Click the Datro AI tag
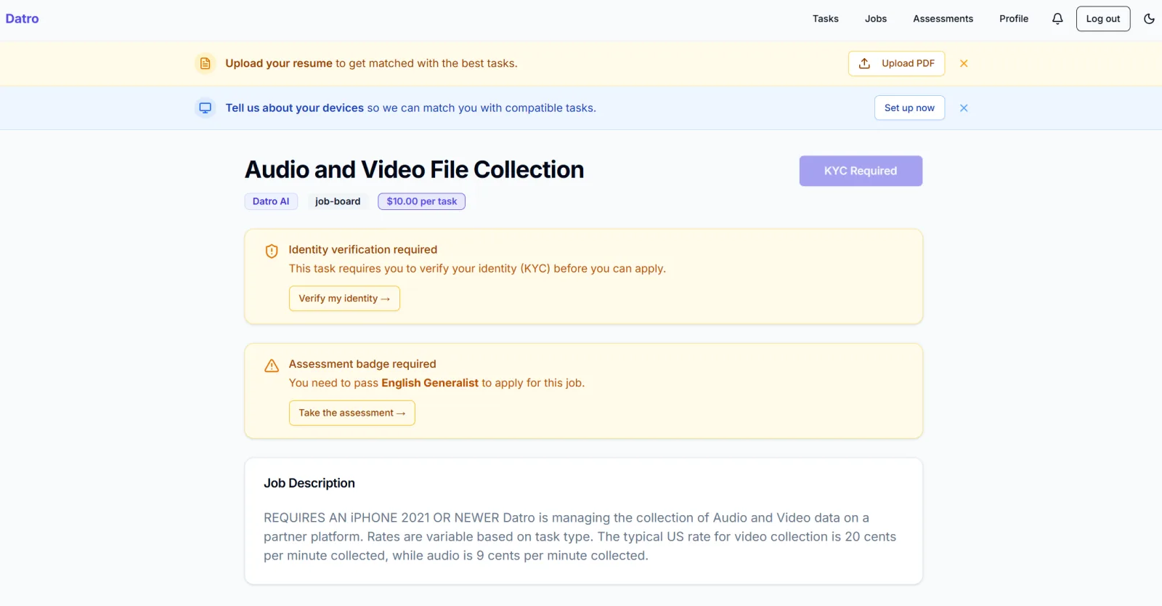1162x606 pixels. tap(271, 202)
